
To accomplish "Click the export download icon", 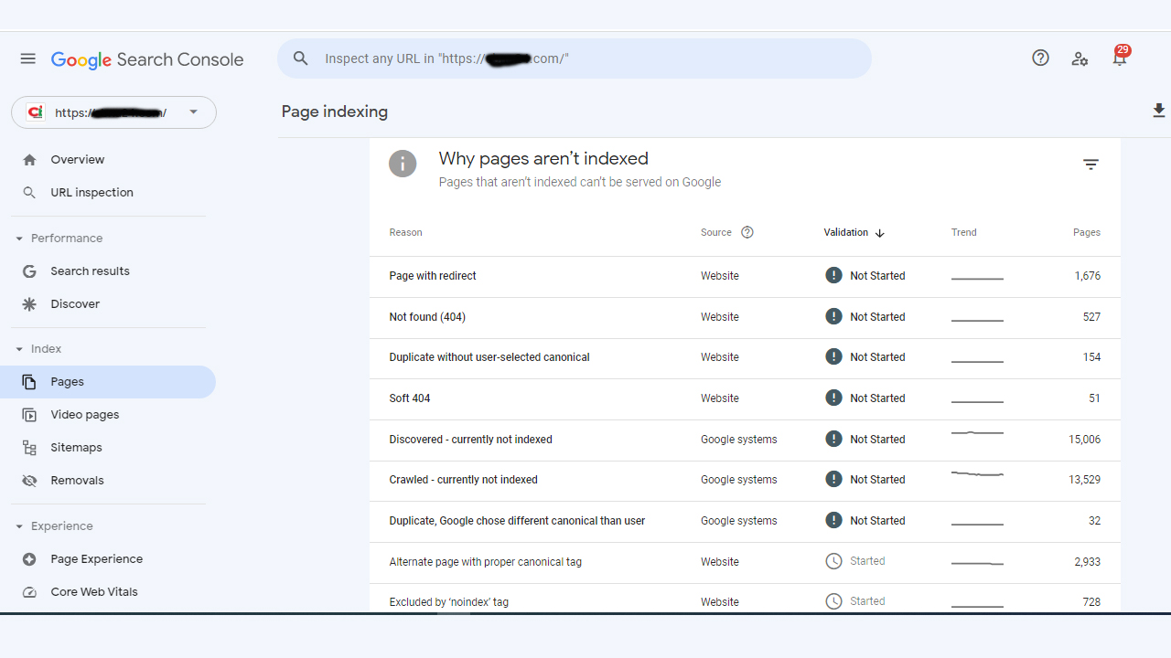I will tap(1158, 111).
